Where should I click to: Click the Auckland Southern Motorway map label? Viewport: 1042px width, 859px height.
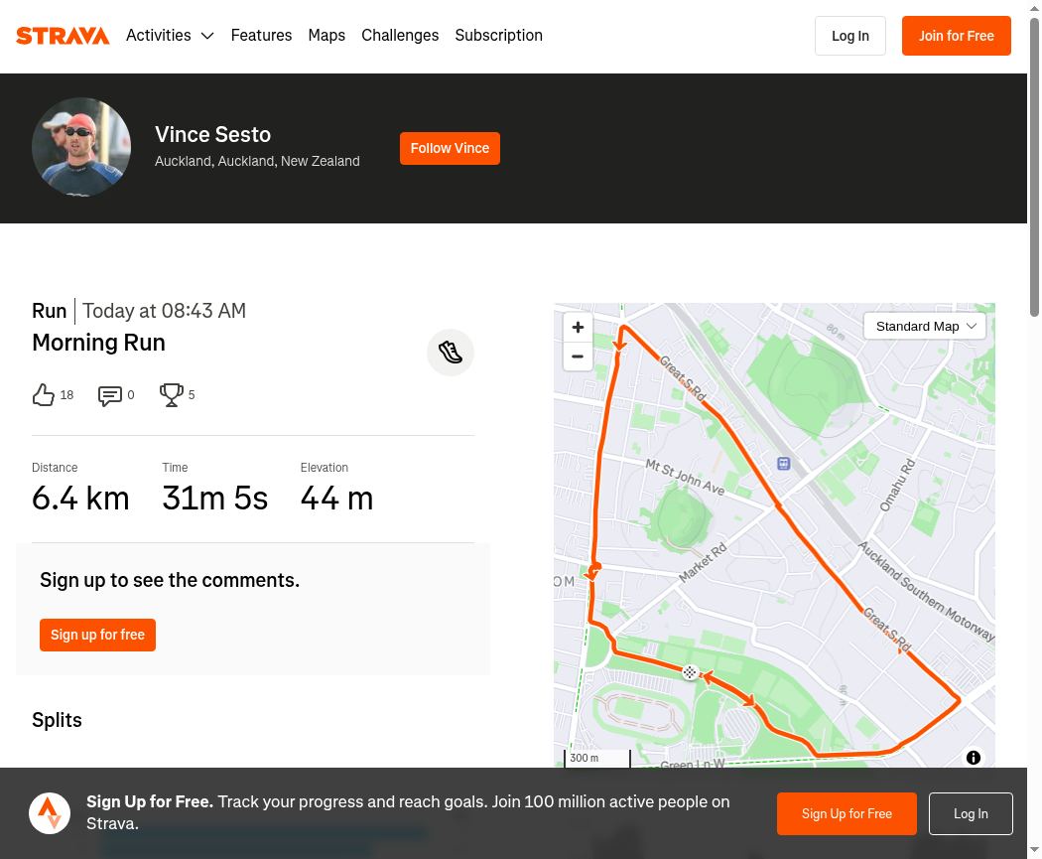coord(926,591)
